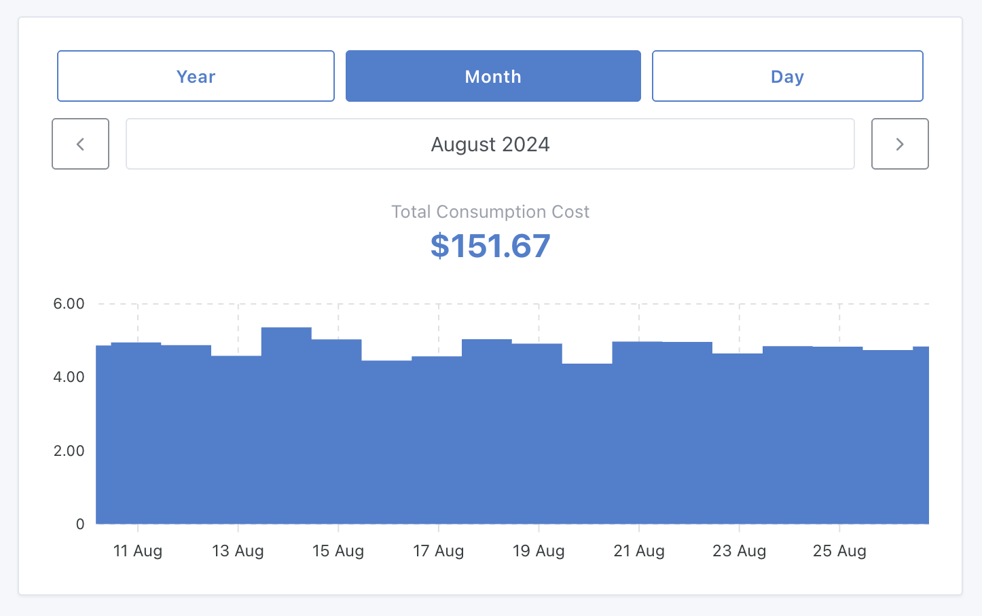Click the 13 Aug axis label
The width and height of the screenshot is (982, 616).
[x=238, y=551]
